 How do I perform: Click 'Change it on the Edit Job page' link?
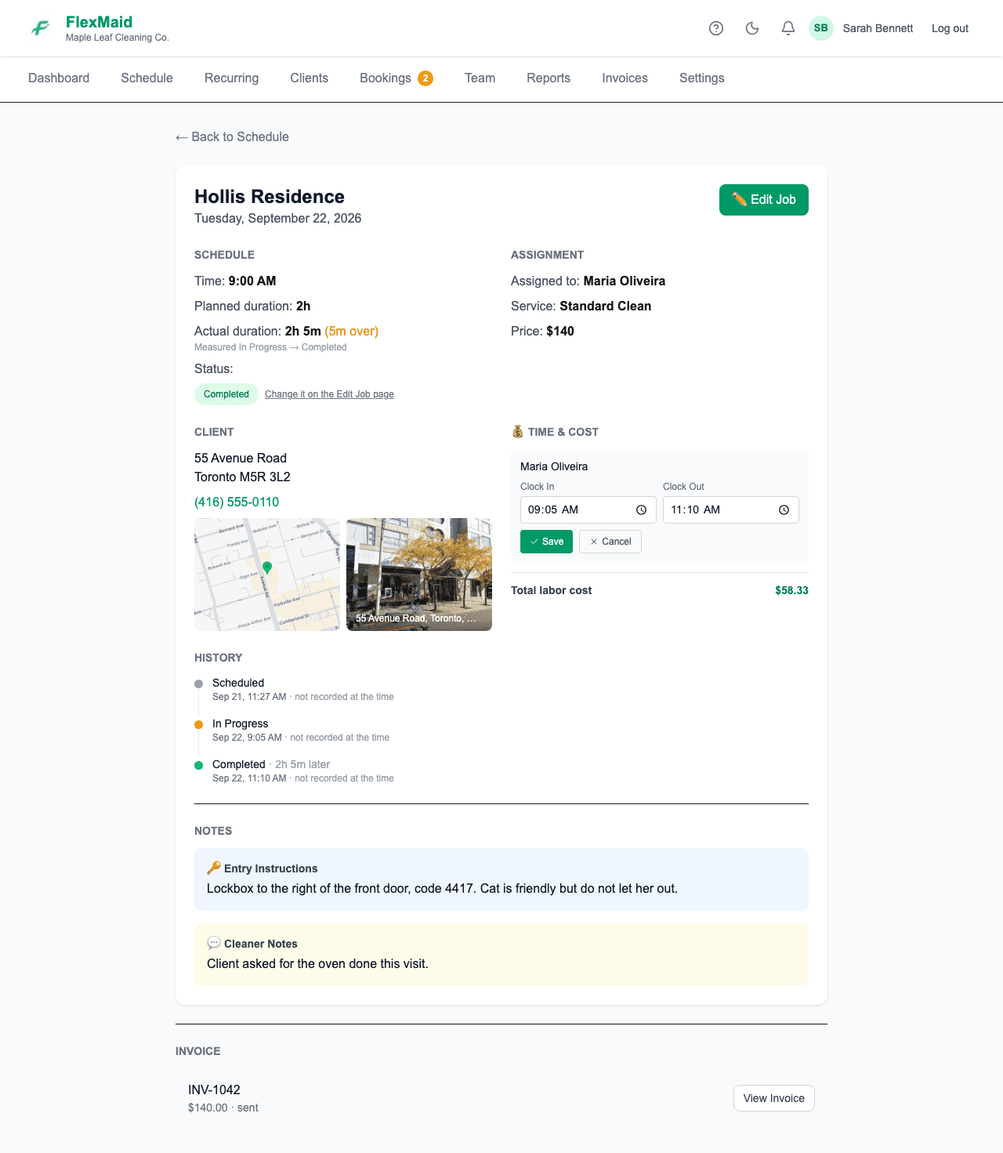pos(329,394)
